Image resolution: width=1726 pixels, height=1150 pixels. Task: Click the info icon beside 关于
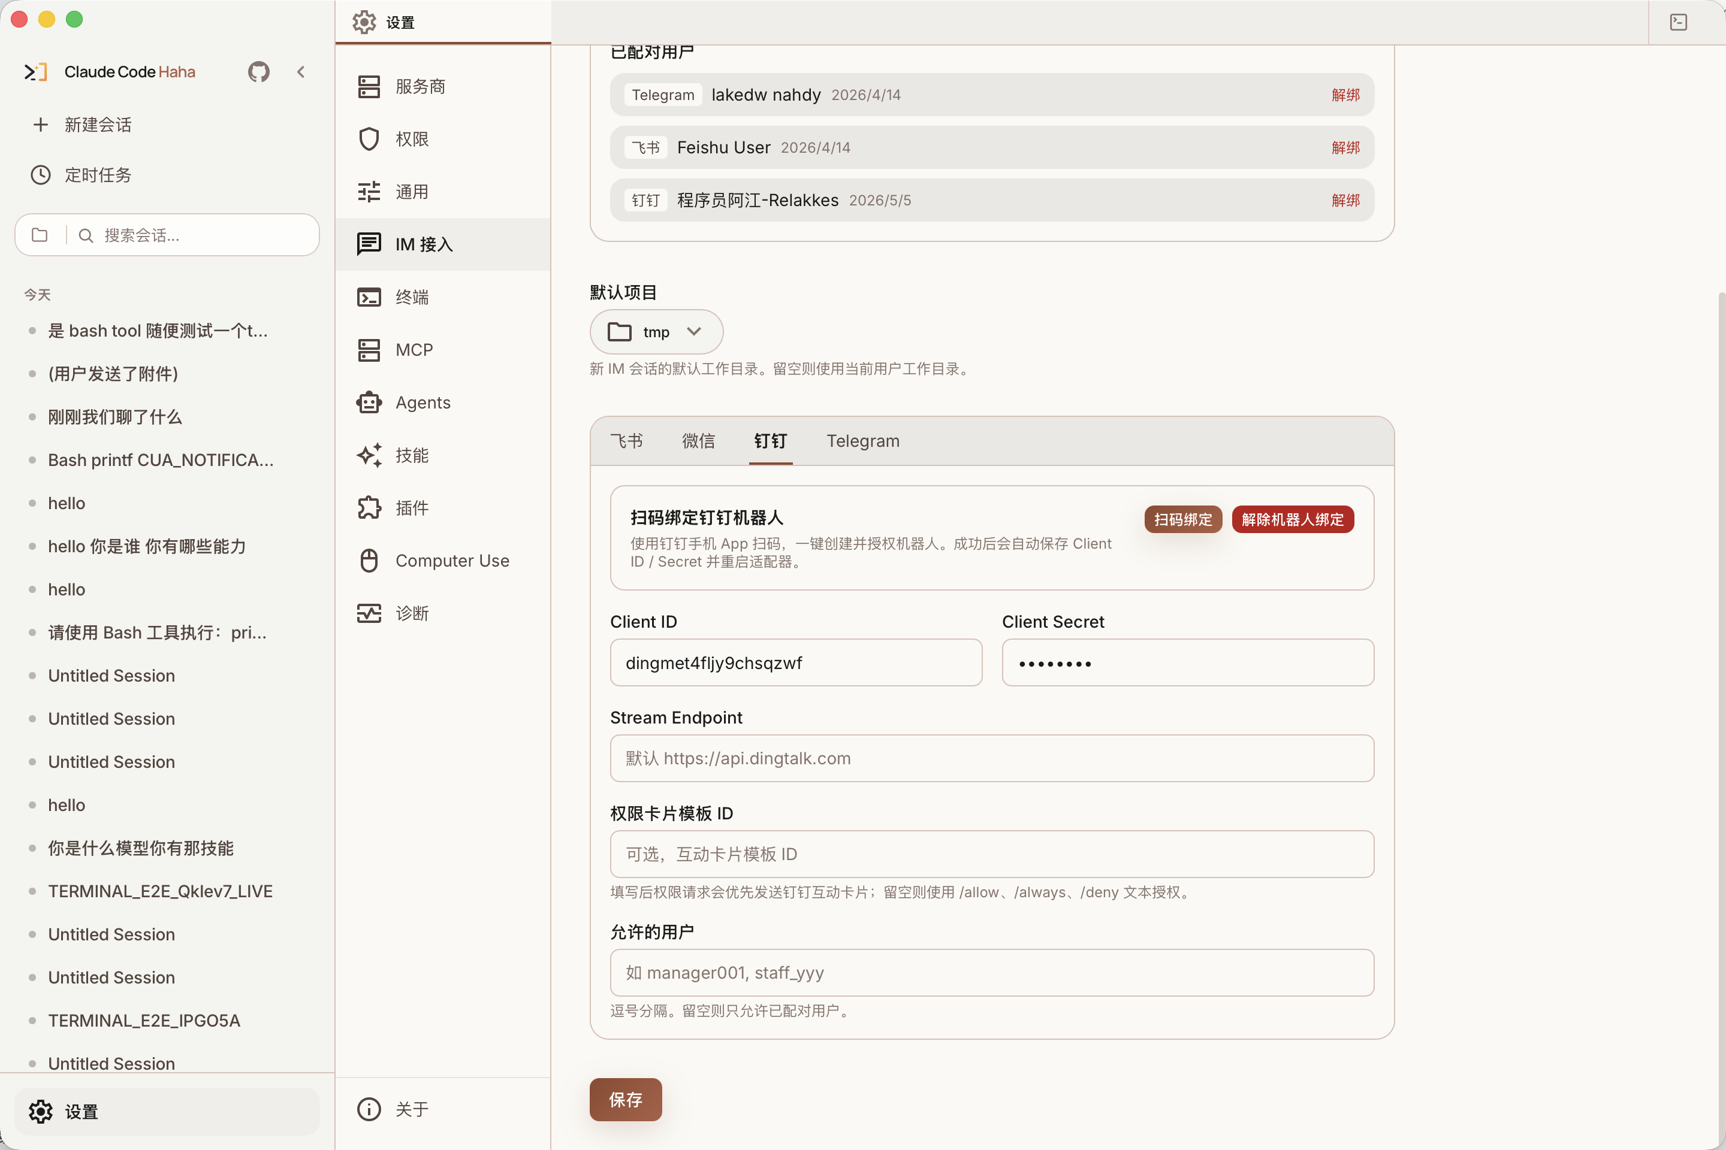pyautogui.click(x=369, y=1109)
